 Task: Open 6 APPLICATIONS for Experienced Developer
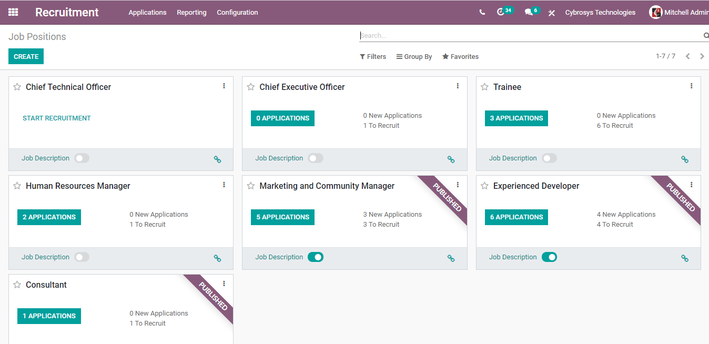[516, 217]
